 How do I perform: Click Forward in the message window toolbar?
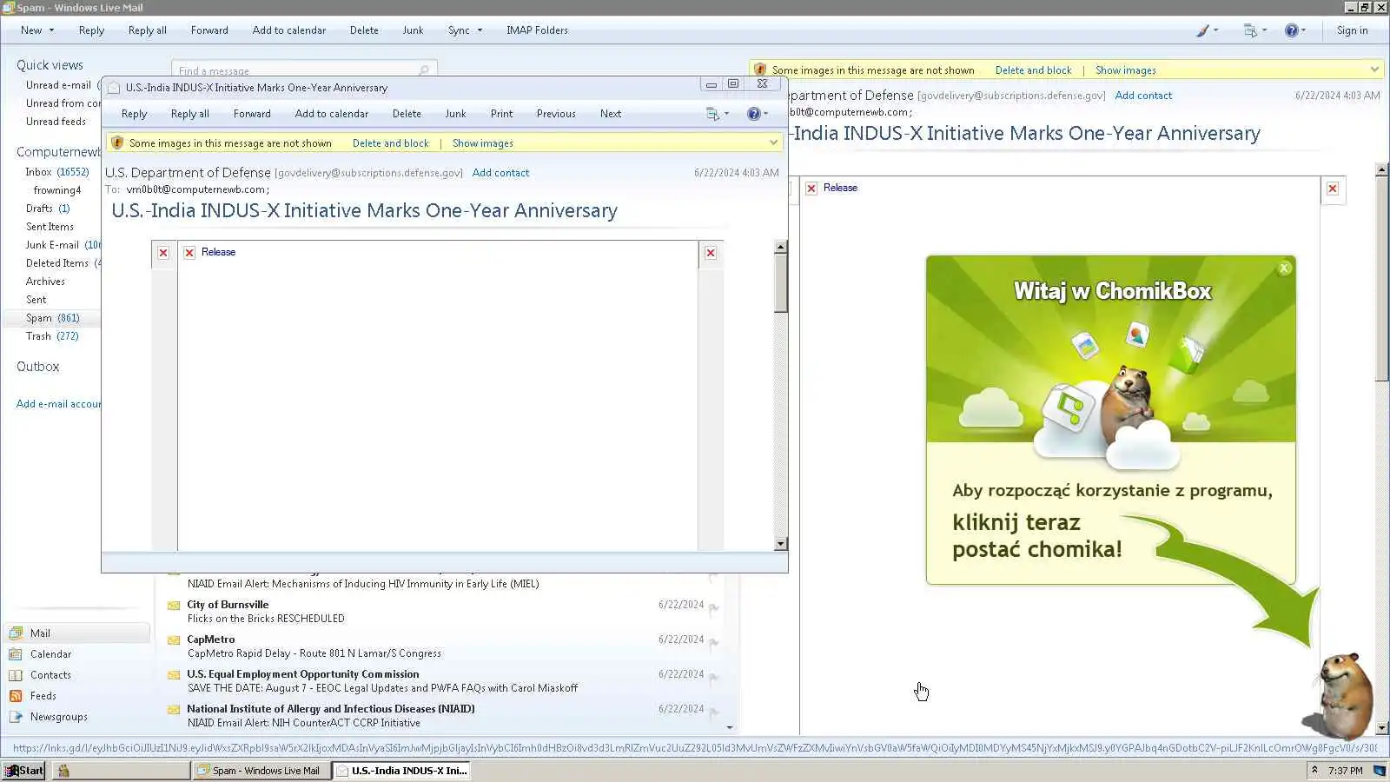(x=252, y=114)
